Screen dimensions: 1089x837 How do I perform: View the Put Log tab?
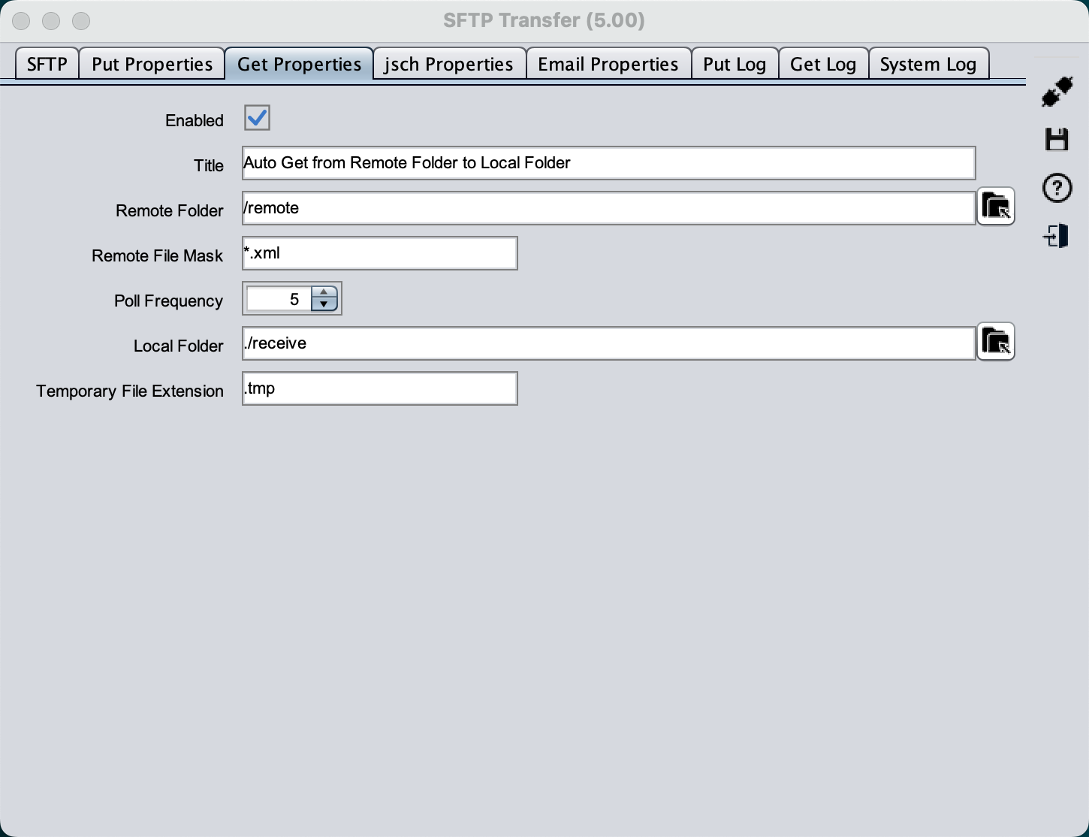click(734, 65)
